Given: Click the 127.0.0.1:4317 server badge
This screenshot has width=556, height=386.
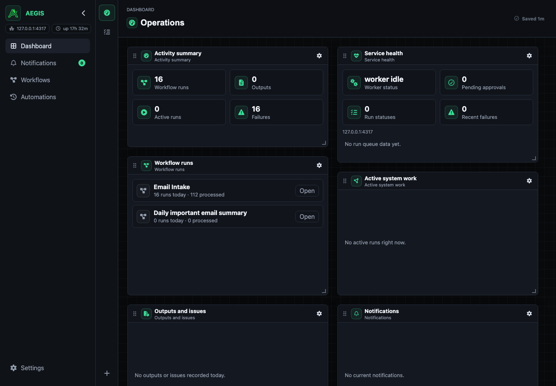Looking at the screenshot, I should [x=27, y=29].
